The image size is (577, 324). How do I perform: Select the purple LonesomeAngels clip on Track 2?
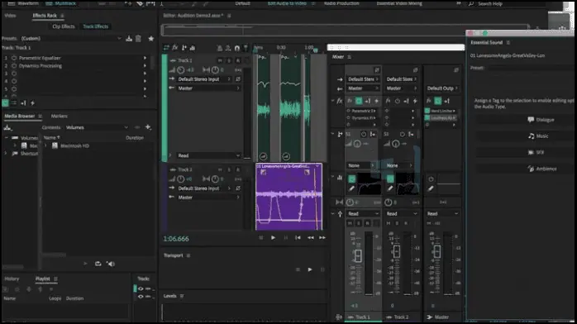(x=288, y=197)
